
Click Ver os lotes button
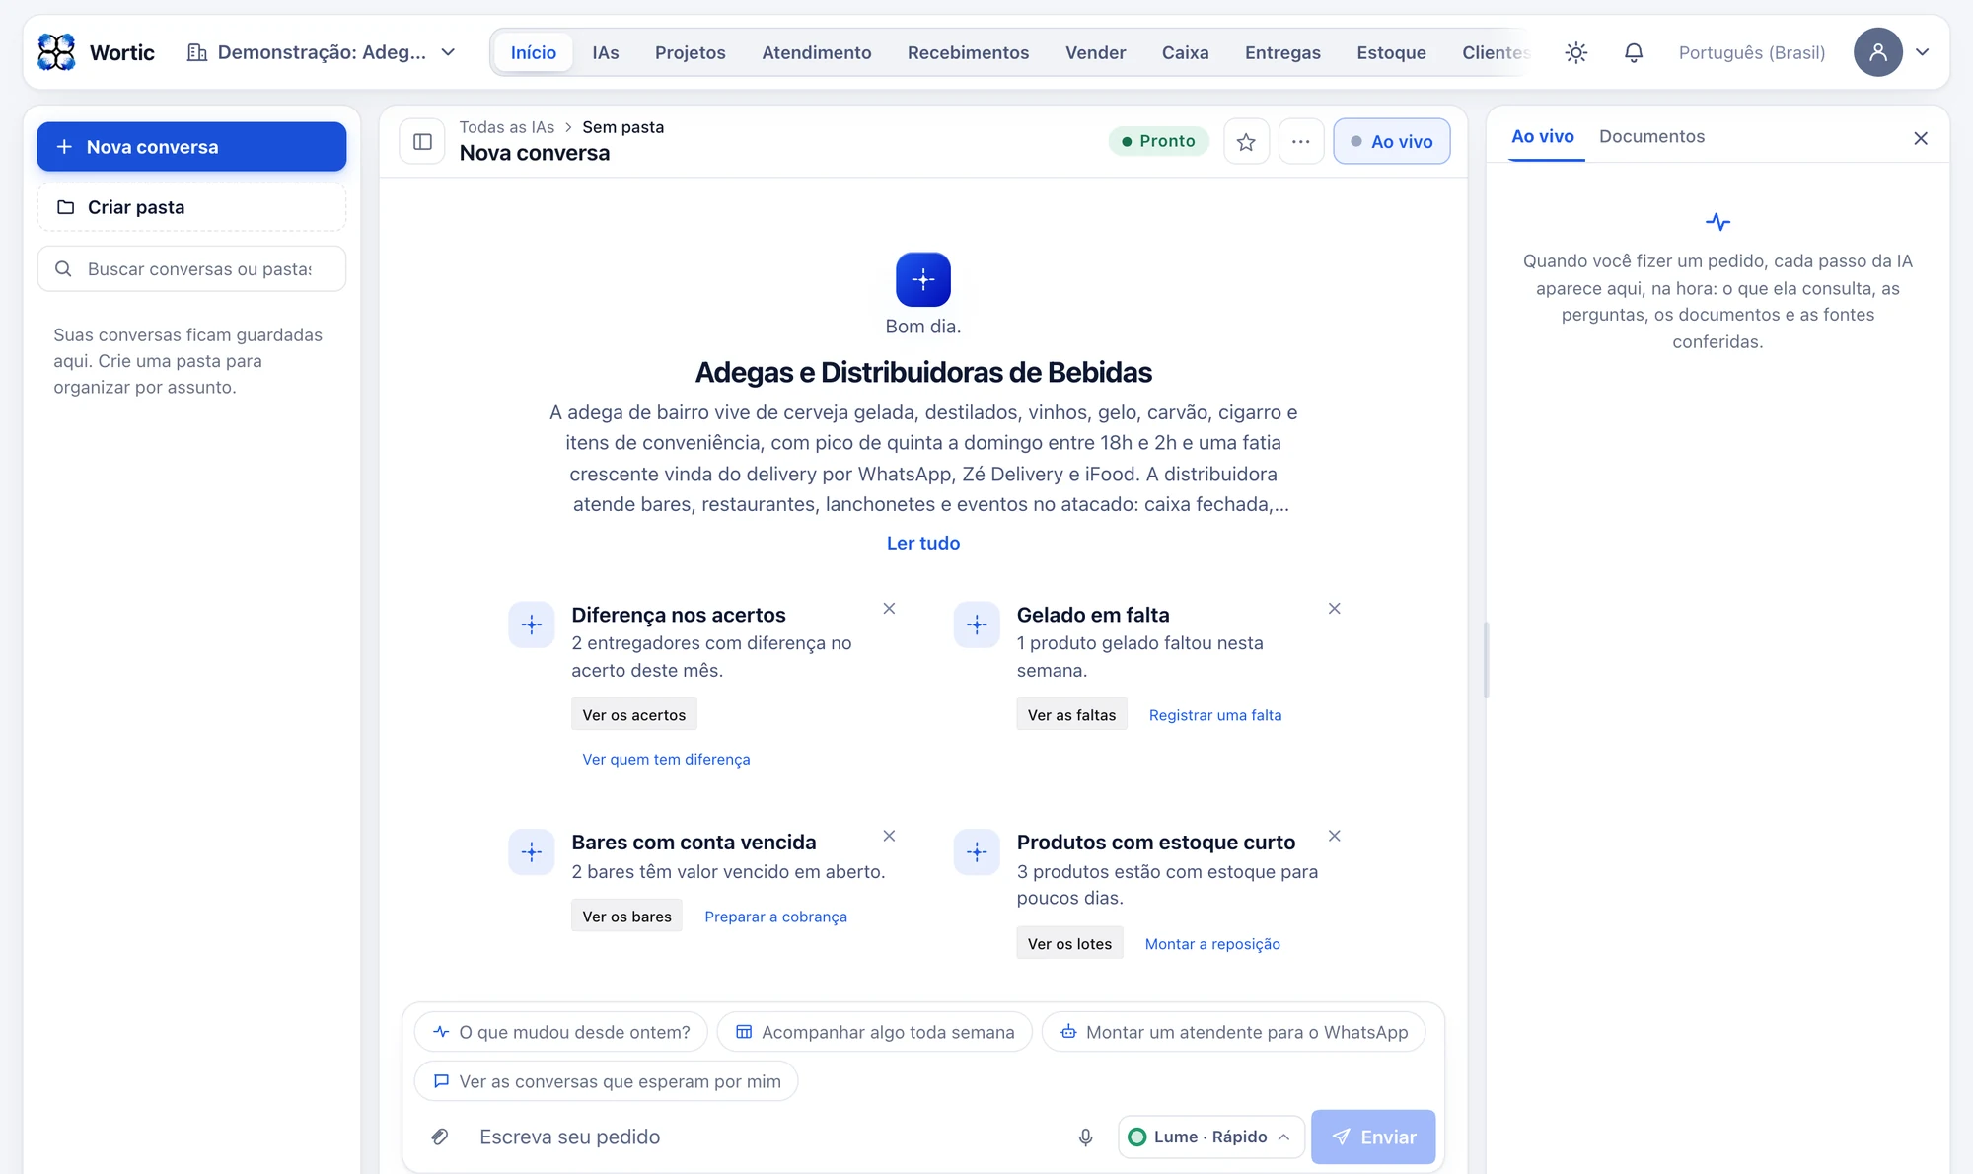pyautogui.click(x=1069, y=943)
